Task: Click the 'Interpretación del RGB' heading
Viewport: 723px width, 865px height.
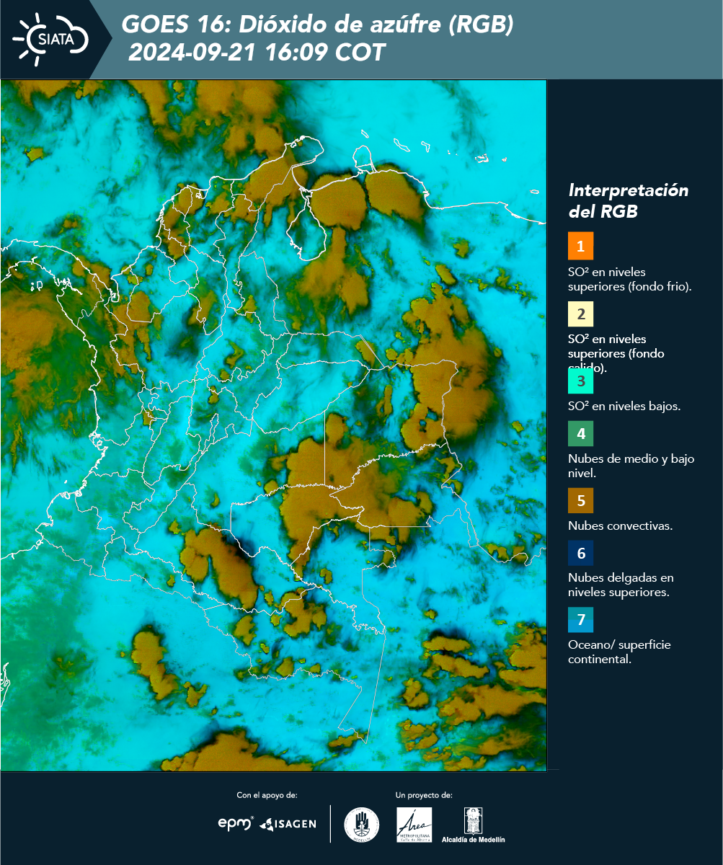Action: (x=629, y=201)
